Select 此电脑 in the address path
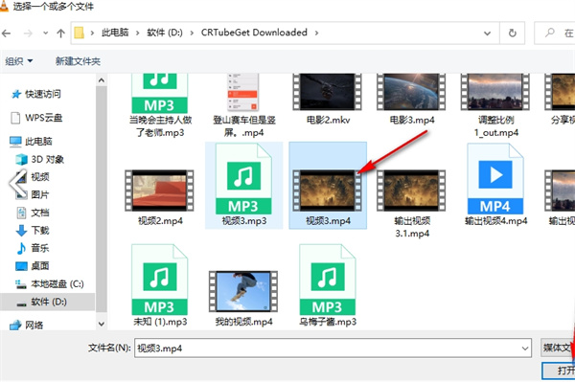The width and height of the screenshot is (575, 382). coord(115,33)
